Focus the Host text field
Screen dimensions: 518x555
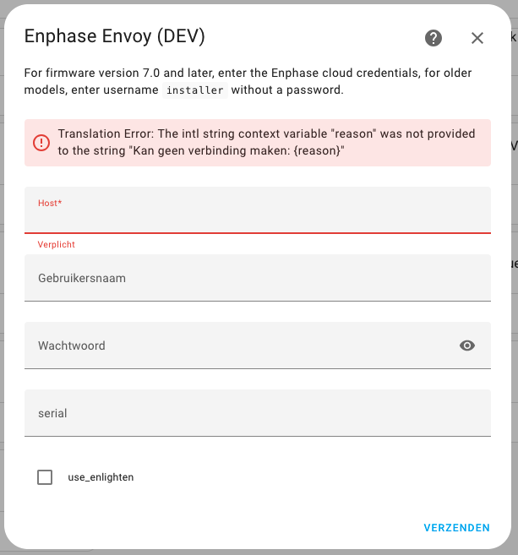257,216
